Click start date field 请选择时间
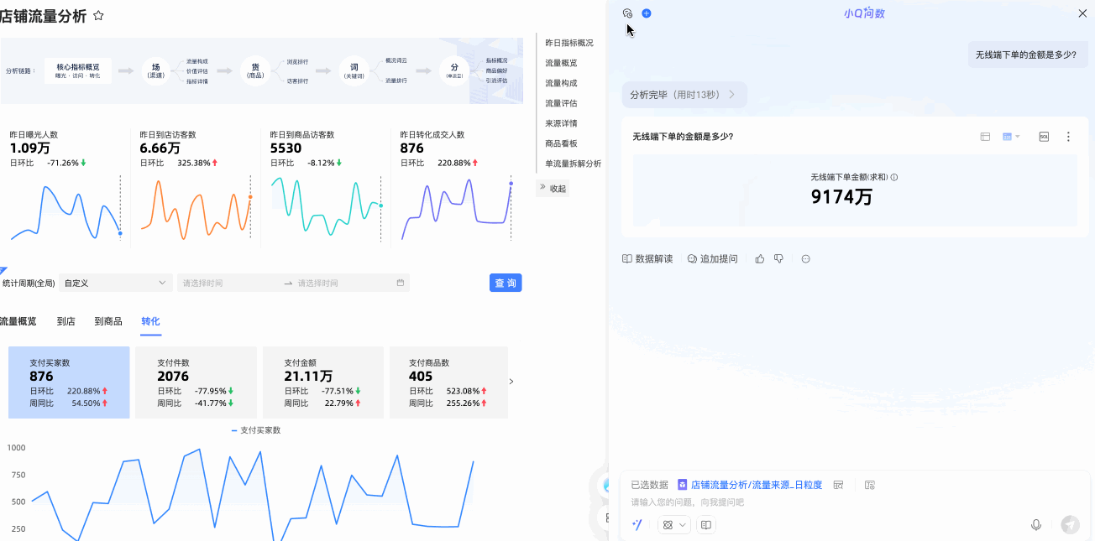The width and height of the screenshot is (1095, 541). click(228, 284)
